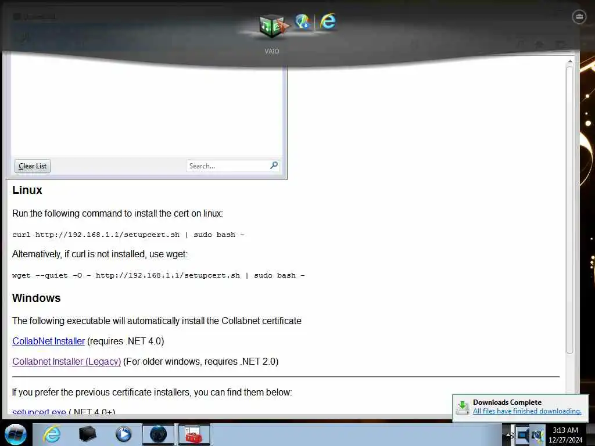Click the 'Windows' heading

pyautogui.click(x=37, y=298)
